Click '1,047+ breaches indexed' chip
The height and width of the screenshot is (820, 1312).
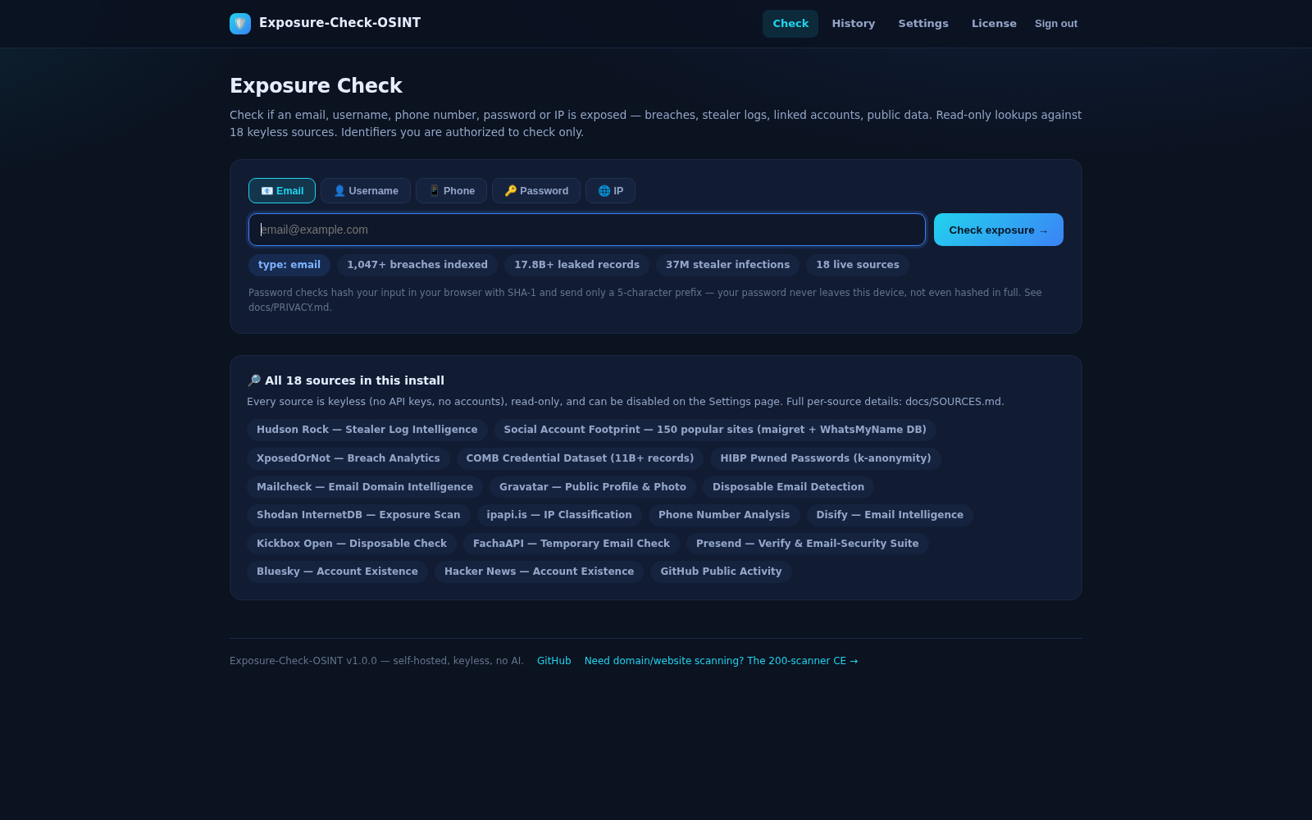click(417, 265)
